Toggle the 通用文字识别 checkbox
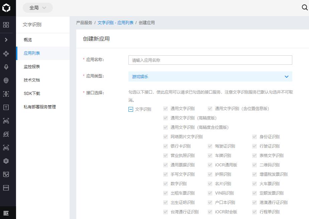309x219 pixels. [x=166, y=109]
